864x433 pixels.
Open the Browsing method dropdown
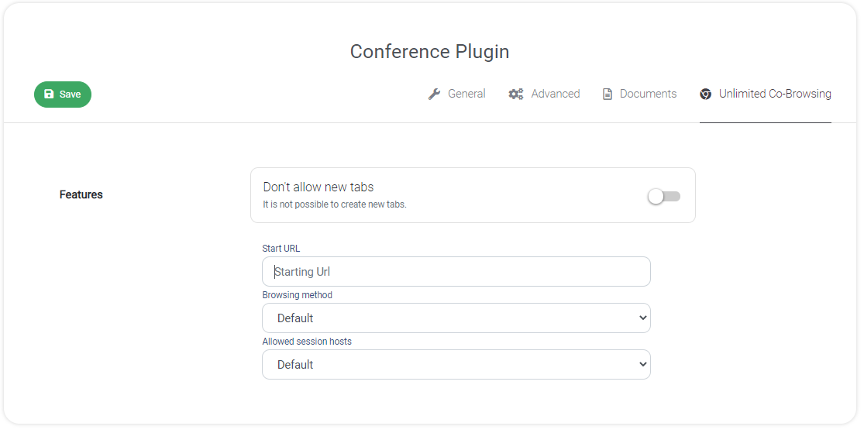(x=456, y=318)
